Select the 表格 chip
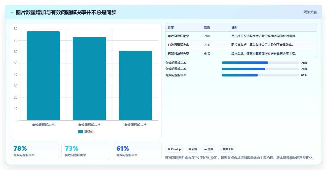The image size is (327, 170). point(193,149)
